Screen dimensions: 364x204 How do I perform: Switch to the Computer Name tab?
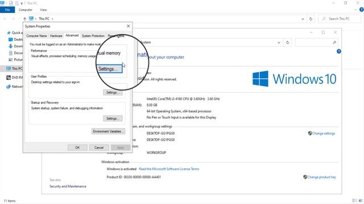click(x=36, y=36)
